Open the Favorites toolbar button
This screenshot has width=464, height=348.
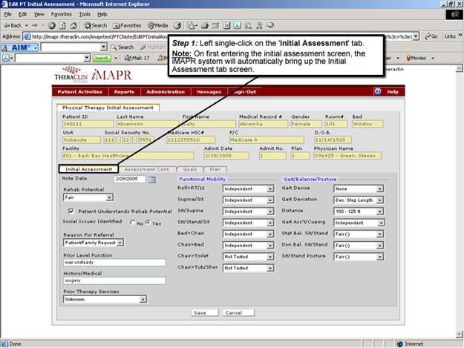coord(127,24)
